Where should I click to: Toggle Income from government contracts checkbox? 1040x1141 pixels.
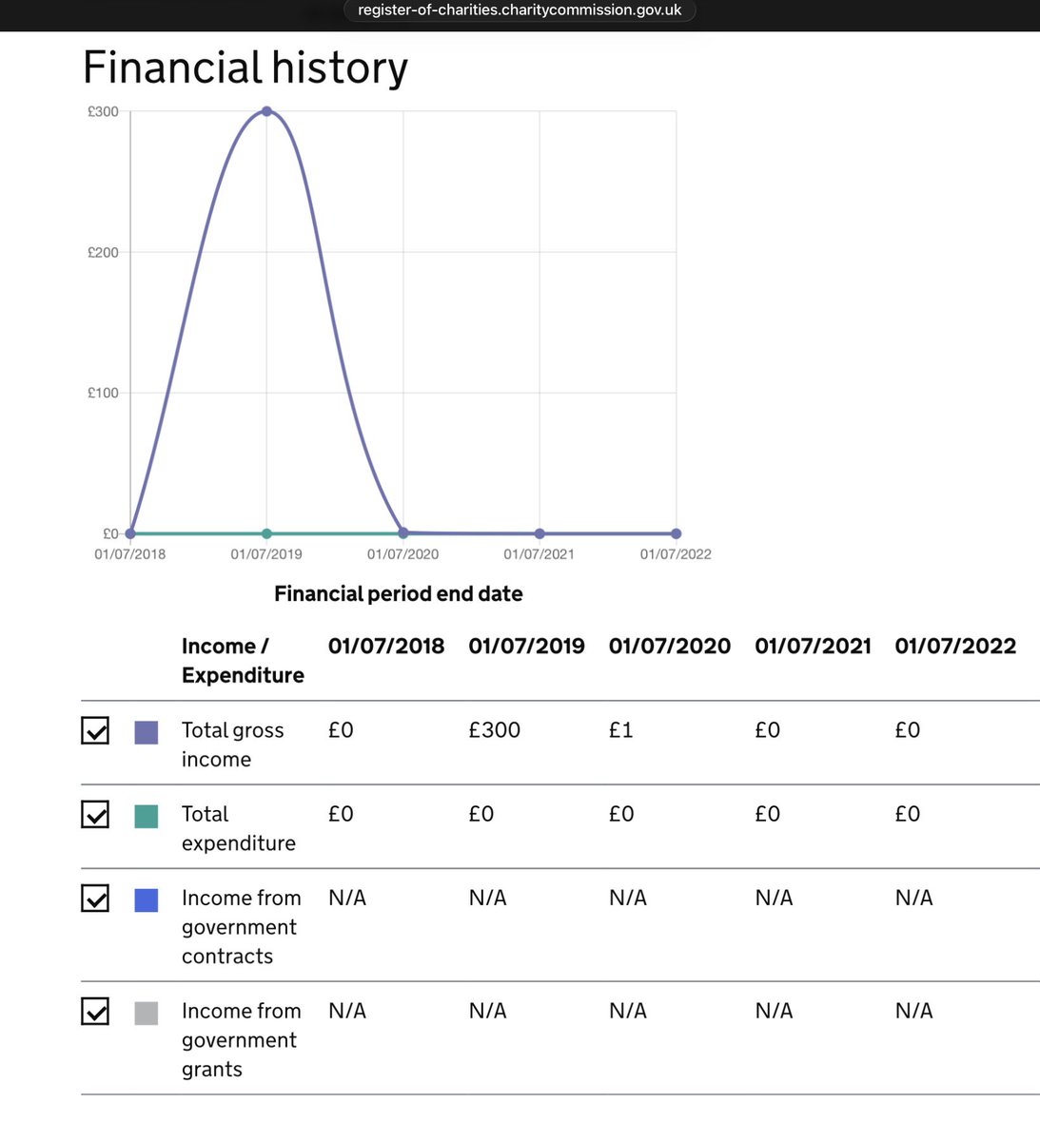tap(95, 899)
